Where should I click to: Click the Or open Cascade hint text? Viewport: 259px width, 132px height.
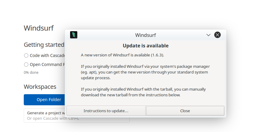[45, 118]
